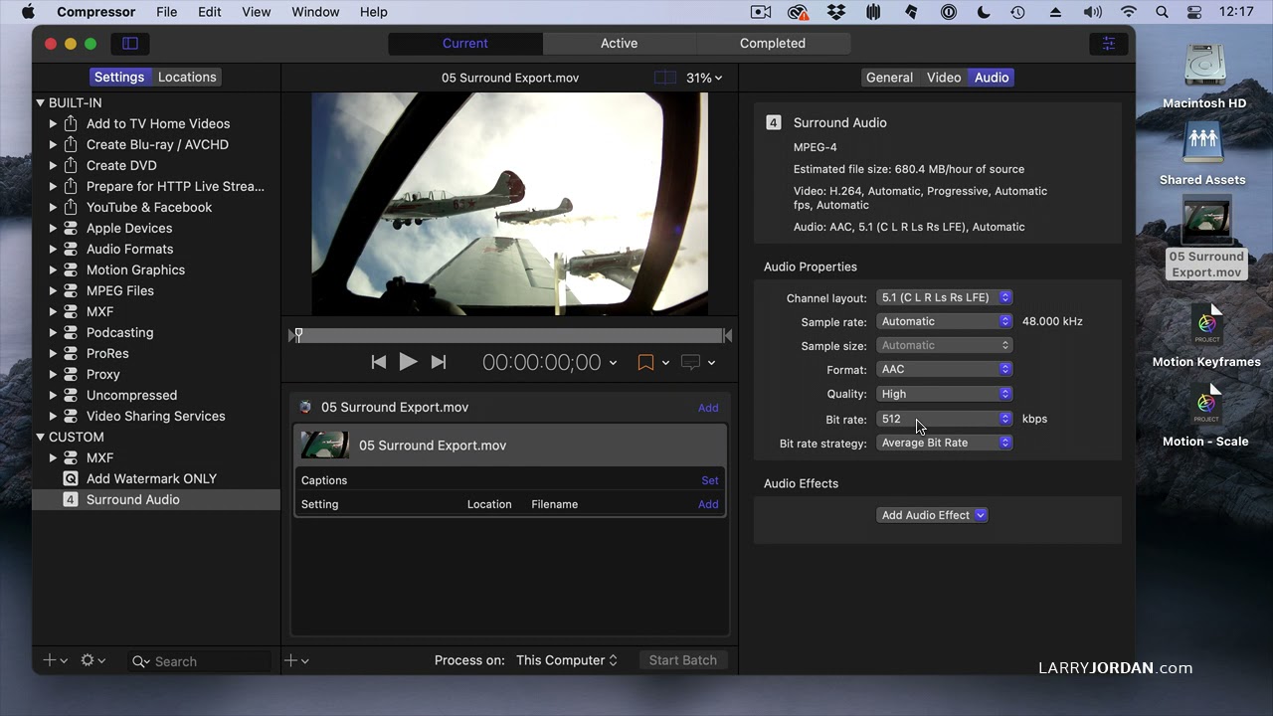Open the volume menu bar icon

point(1092,12)
